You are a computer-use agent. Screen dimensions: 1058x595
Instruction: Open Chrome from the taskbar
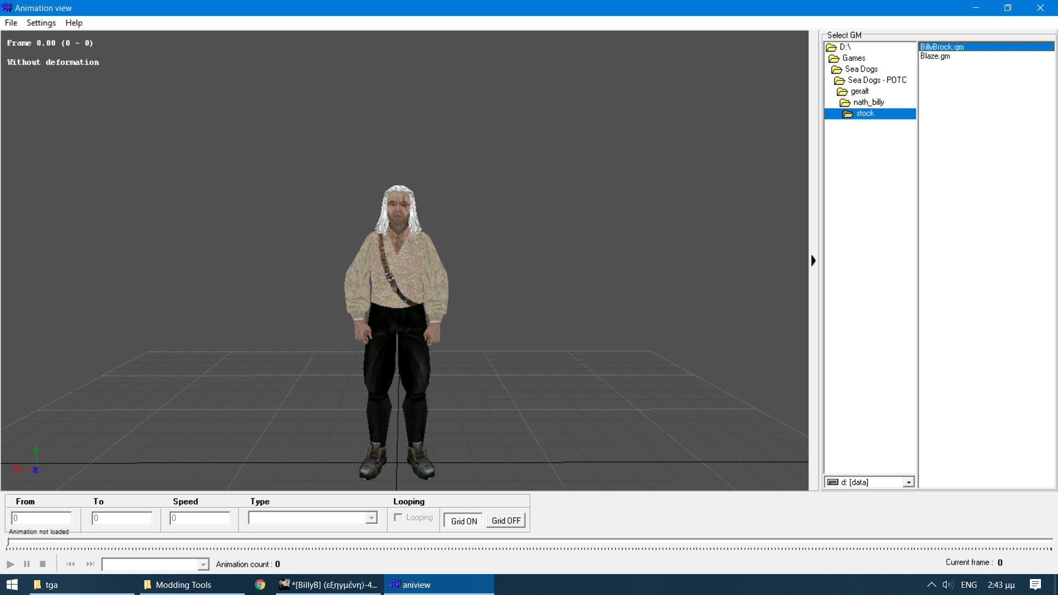tap(260, 585)
